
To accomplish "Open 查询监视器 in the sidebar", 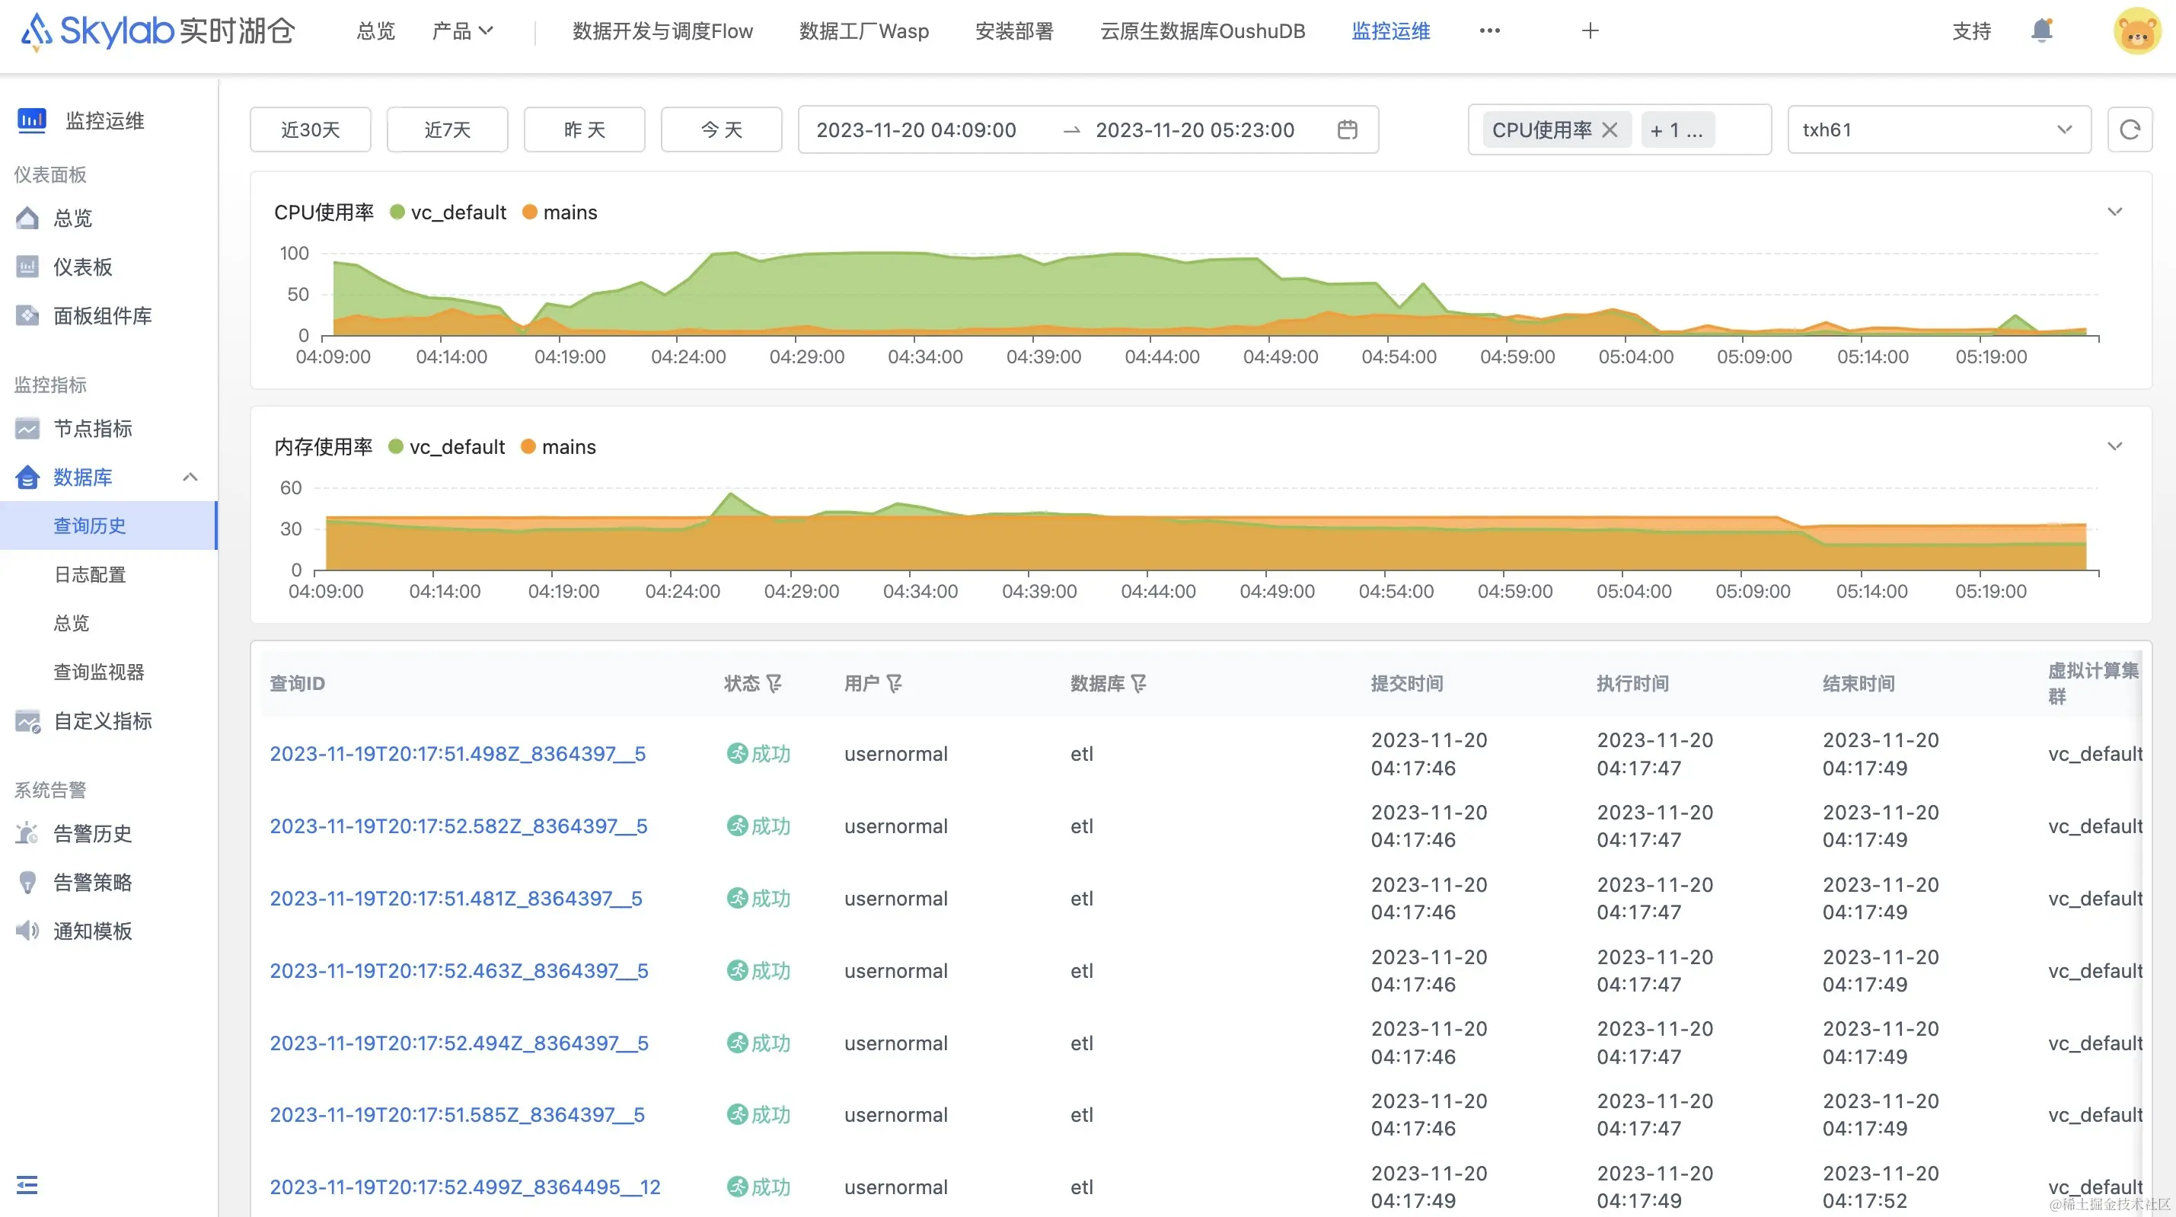I will pos(99,671).
